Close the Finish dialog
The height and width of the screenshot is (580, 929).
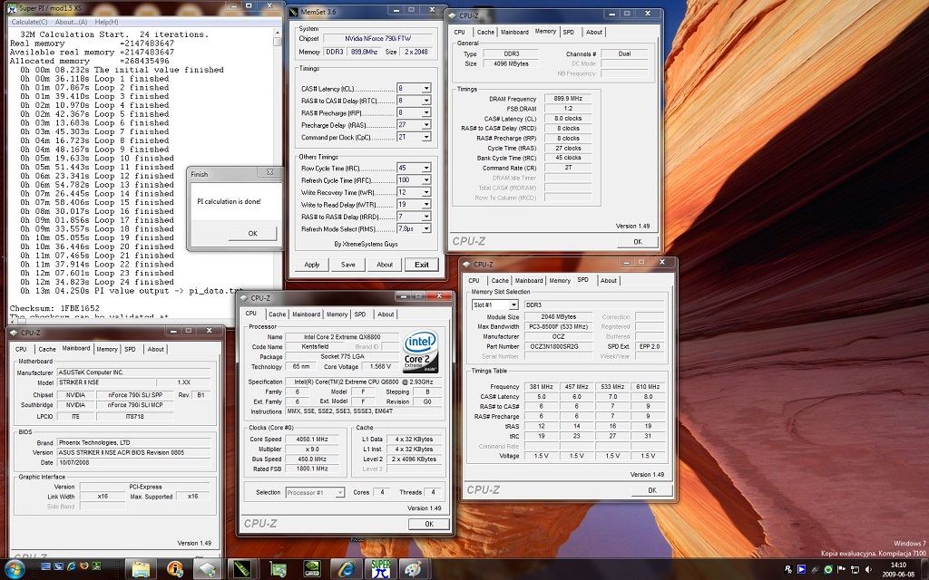point(270,172)
